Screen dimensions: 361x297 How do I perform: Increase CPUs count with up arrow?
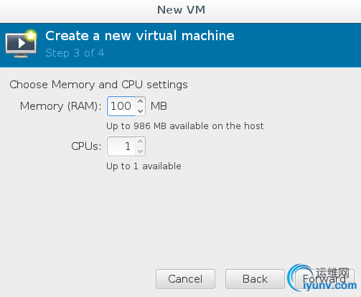[140, 141]
